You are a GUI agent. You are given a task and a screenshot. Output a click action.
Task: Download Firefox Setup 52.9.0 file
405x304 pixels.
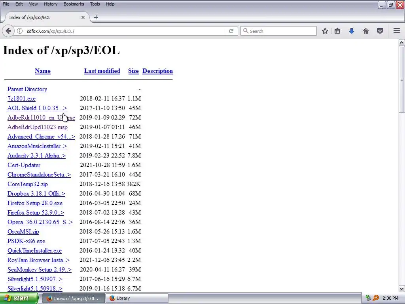pyautogui.click(x=36, y=213)
